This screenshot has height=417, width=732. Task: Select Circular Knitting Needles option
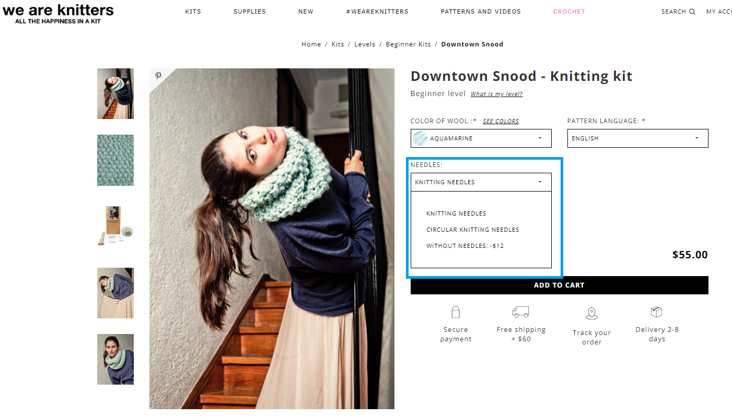(473, 230)
